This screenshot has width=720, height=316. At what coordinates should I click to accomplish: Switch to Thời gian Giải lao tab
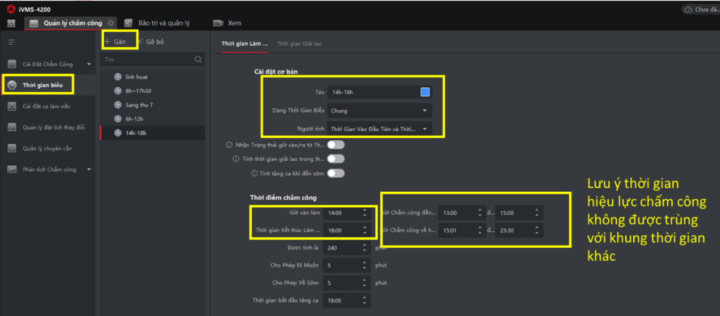[299, 44]
